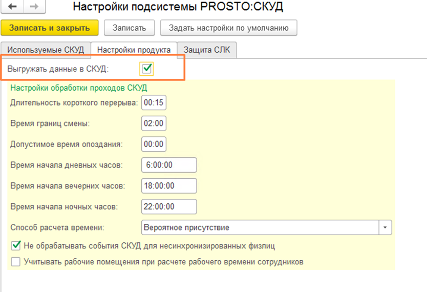This screenshot has width=427, height=292.
Task: Click the Время начала вечерних часов field
Action: [169, 186]
